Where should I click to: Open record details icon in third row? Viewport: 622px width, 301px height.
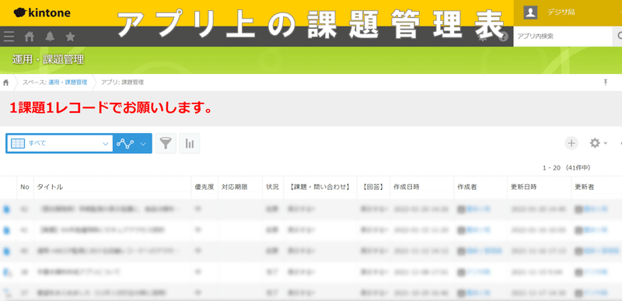[x=6, y=251]
